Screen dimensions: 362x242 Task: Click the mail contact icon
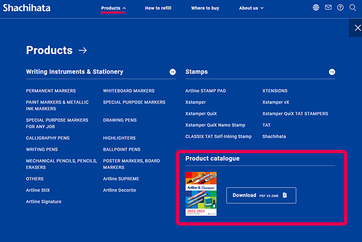328,7
